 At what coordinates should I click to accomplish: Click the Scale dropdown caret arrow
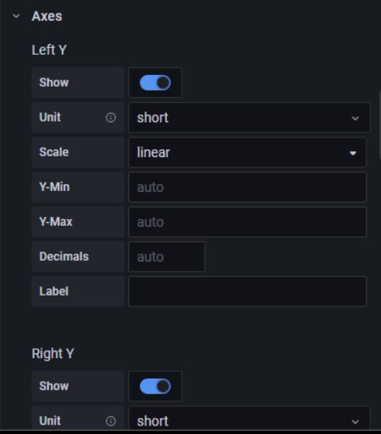coord(352,153)
